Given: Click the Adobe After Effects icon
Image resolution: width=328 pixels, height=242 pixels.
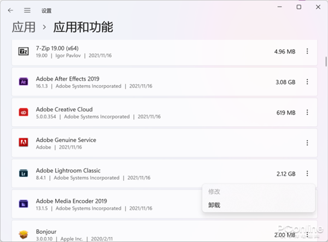Looking at the screenshot, I should pos(24,82).
